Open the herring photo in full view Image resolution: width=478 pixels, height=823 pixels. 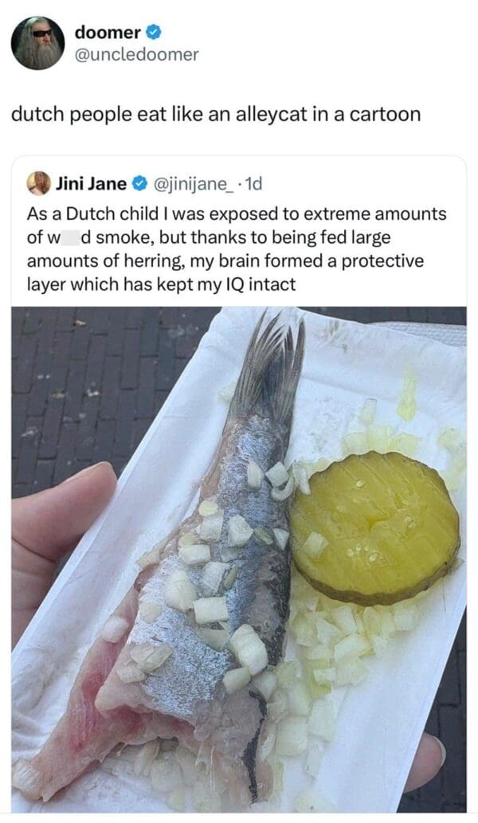coord(239,559)
